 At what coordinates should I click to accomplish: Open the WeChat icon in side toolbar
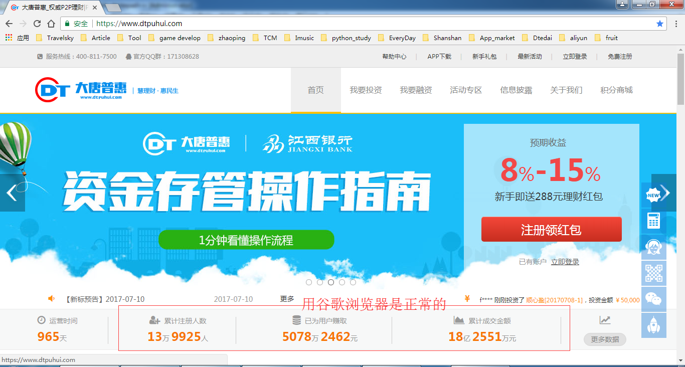click(x=653, y=299)
